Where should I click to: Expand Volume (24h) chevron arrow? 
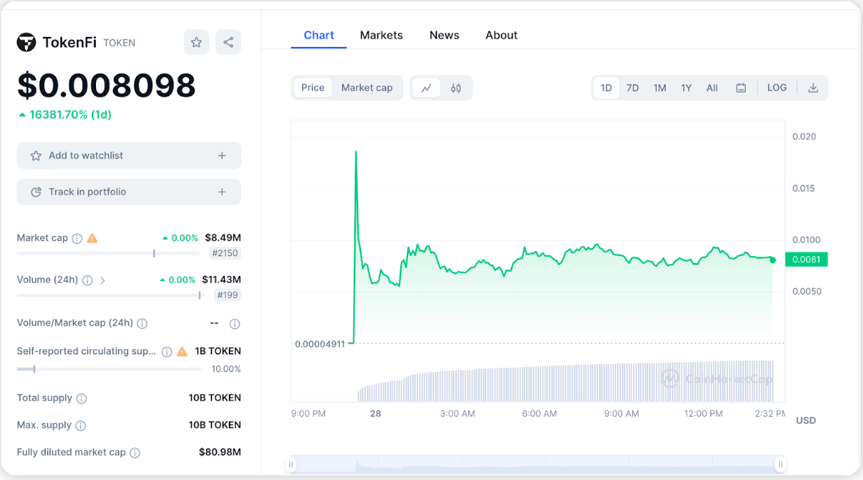coord(102,280)
